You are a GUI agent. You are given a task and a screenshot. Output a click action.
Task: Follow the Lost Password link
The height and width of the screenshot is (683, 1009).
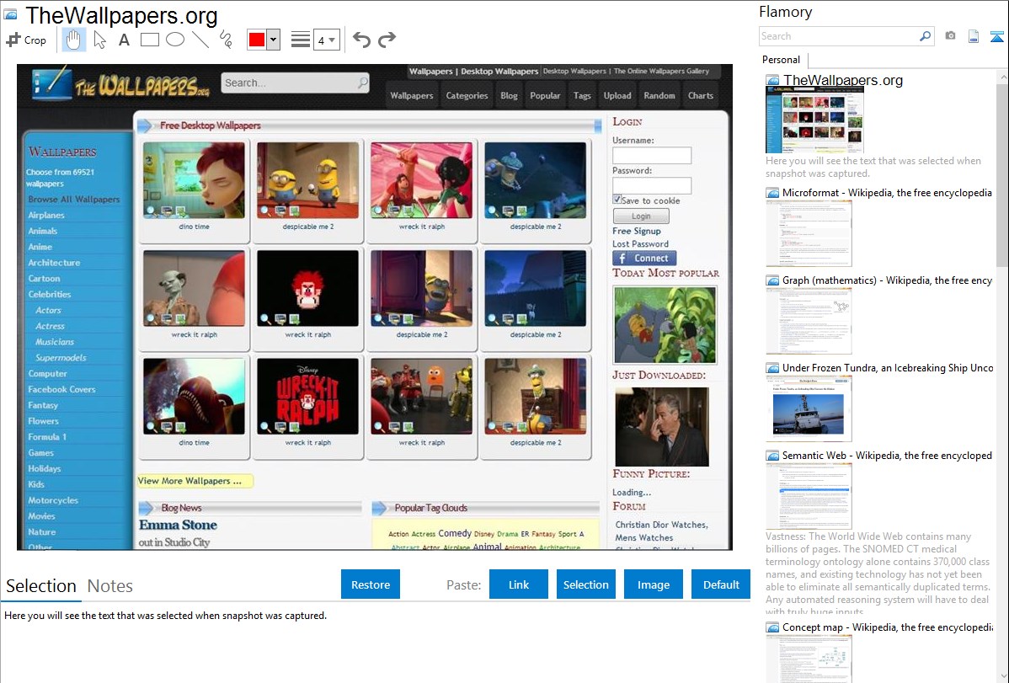[640, 244]
